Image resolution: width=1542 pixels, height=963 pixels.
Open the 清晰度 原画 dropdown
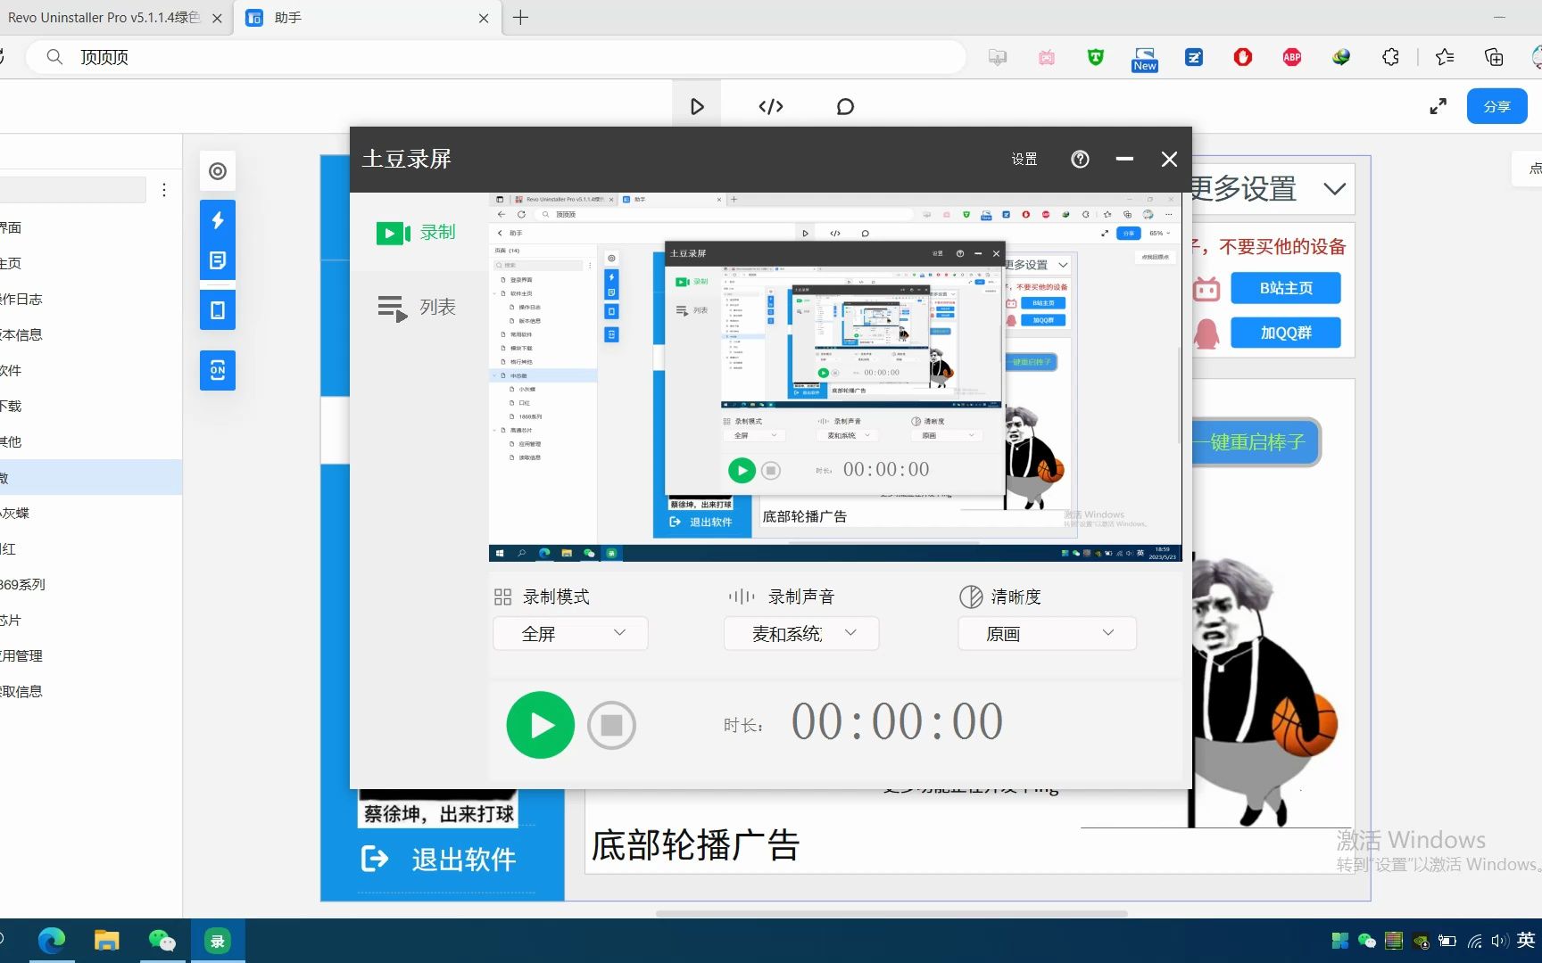pos(1047,633)
